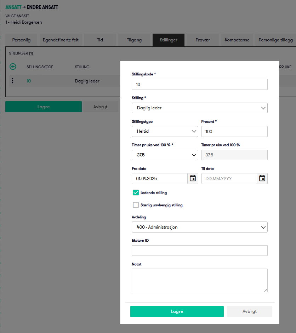
Task: Click the Fra dato field with 01.09.2025
Action: (x=160, y=178)
